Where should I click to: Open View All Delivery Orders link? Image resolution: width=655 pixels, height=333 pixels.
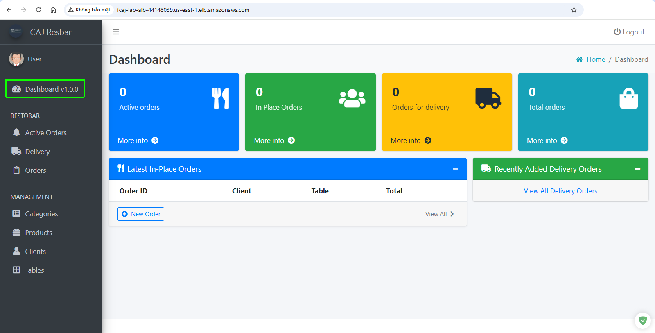point(560,191)
